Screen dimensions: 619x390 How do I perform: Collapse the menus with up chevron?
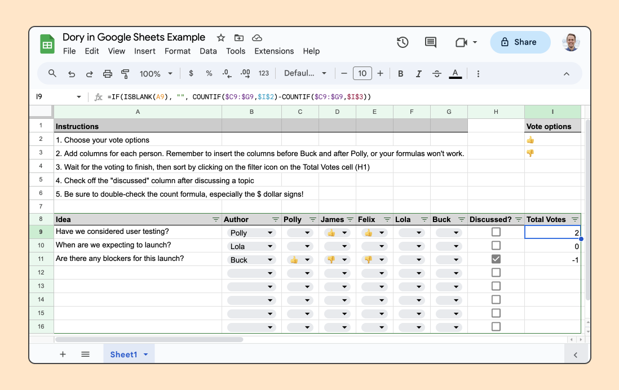pyautogui.click(x=567, y=74)
